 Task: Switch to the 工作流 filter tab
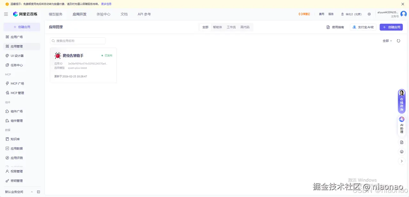coord(231,27)
